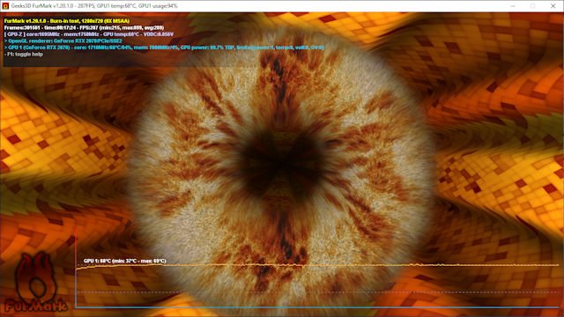
Task: Click GPU1 usage text in title bar
Action: click(x=159, y=6)
